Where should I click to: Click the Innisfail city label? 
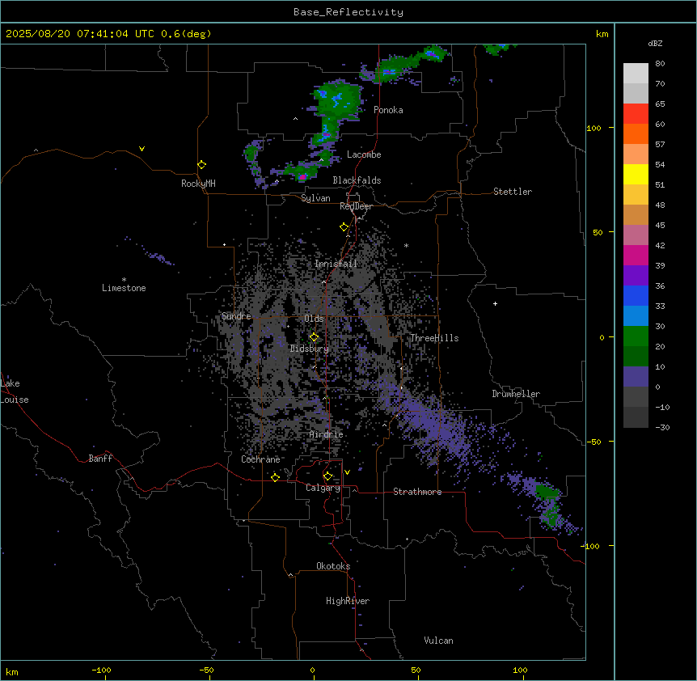click(x=336, y=264)
